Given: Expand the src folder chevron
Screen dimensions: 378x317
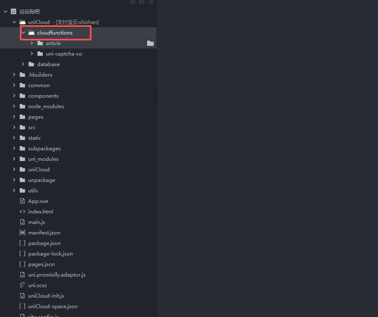Looking at the screenshot, I should click(14, 127).
